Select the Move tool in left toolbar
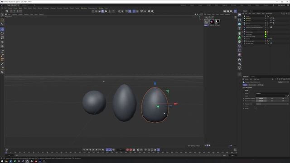Screen dimensions: 290x163 point(2,29)
